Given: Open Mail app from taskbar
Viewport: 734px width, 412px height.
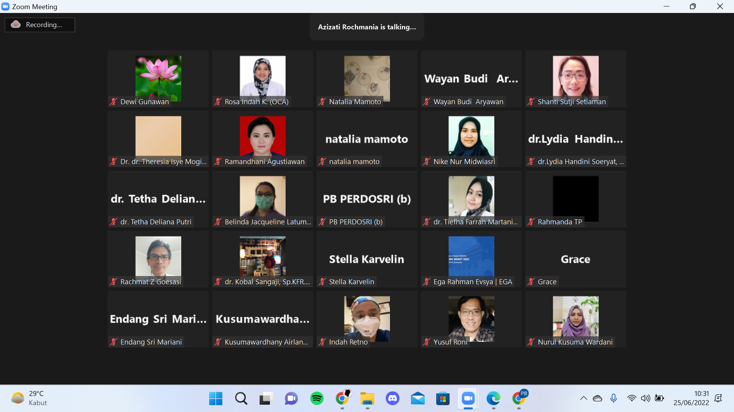Looking at the screenshot, I should [x=418, y=399].
